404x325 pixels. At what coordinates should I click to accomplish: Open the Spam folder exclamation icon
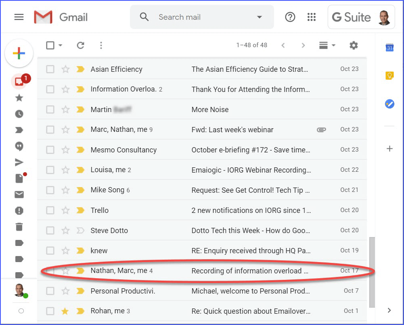pos(19,210)
